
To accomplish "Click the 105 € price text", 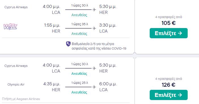I will (x=169, y=23).
